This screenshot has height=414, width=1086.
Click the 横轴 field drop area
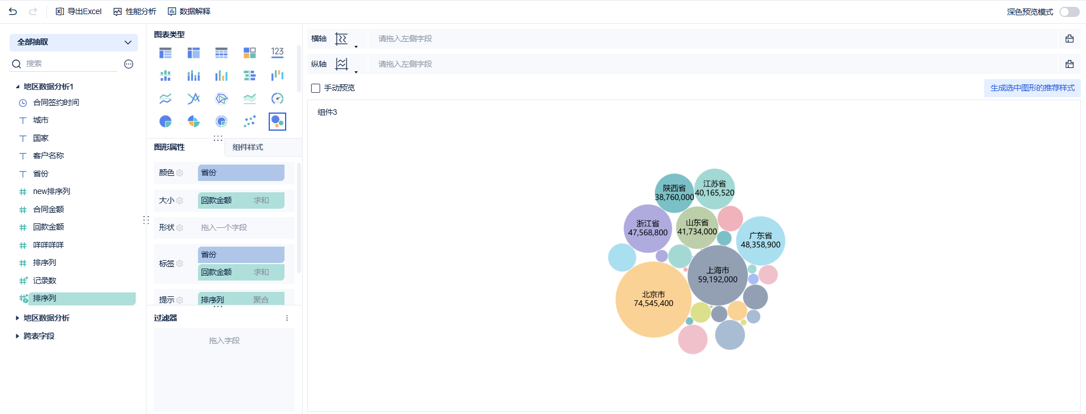pyautogui.click(x=713, y=38)
